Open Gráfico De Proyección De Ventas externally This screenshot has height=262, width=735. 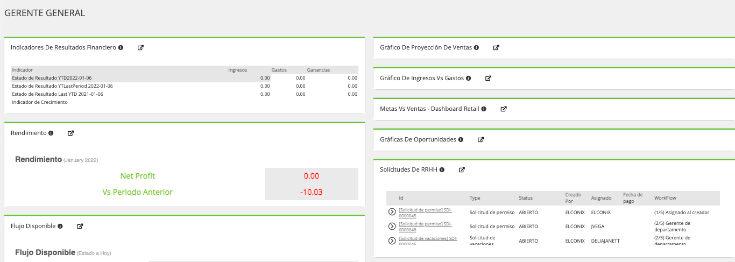[496, 47]
